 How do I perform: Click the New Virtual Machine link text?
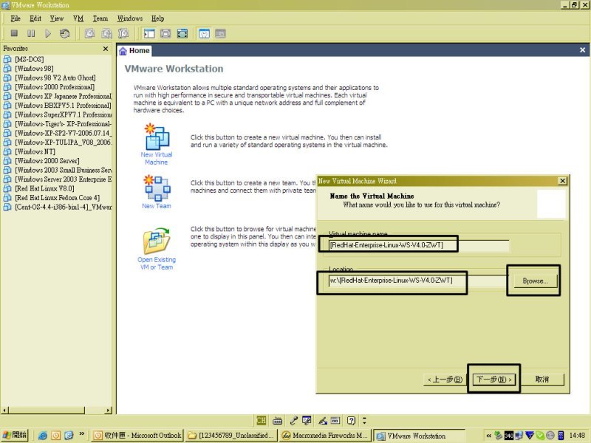(x=157, y=158)
